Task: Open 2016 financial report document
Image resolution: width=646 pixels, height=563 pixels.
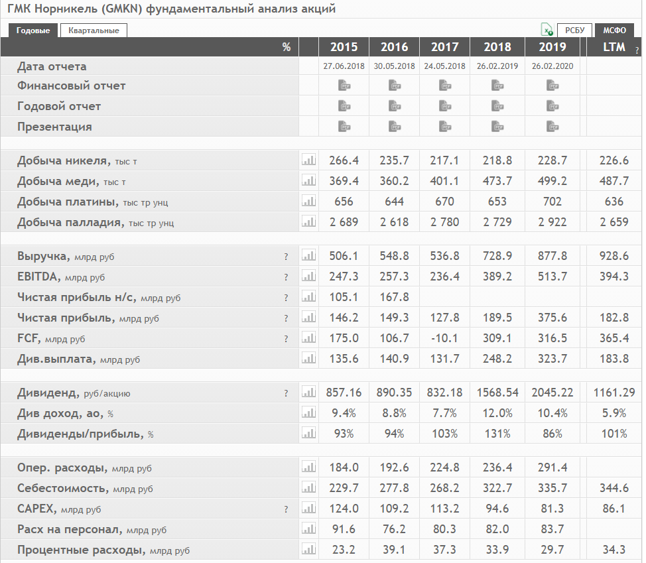Action: [394, 86]
